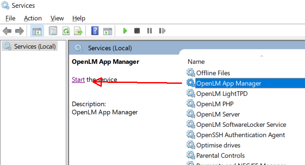Click the Services window title icon
305x165 pixels.
[5, 5]
